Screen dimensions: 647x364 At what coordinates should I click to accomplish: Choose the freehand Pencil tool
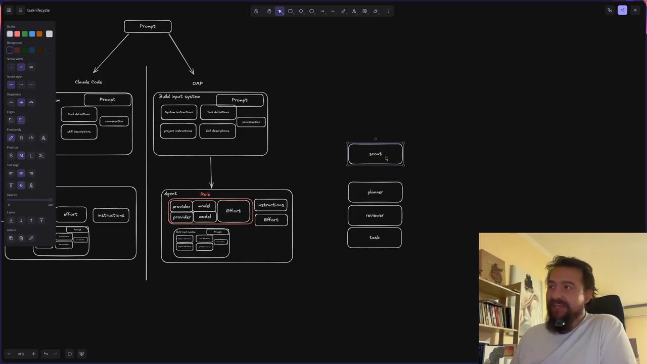point(343,11)
